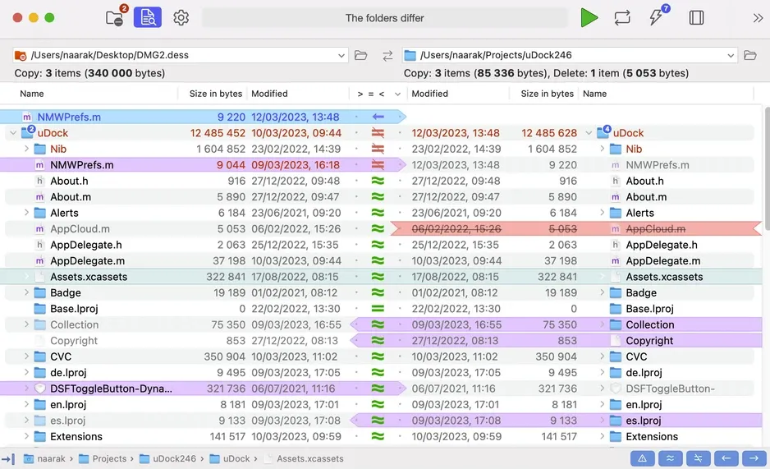Sort by right Modified column header
Screen dimensions: 770x469
[429, 94]
